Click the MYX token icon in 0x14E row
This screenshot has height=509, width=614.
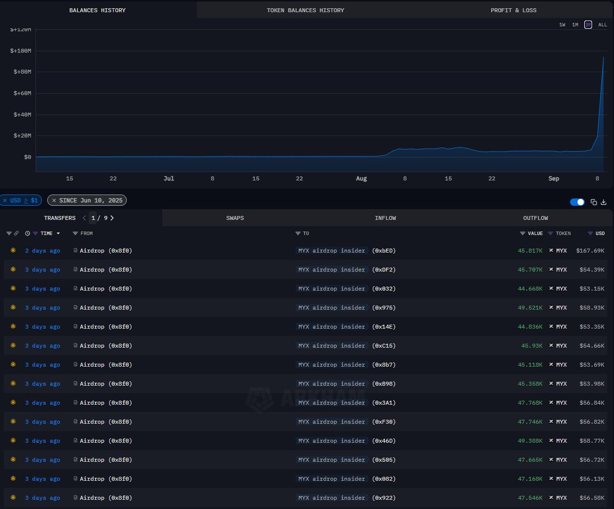(551, 327)
